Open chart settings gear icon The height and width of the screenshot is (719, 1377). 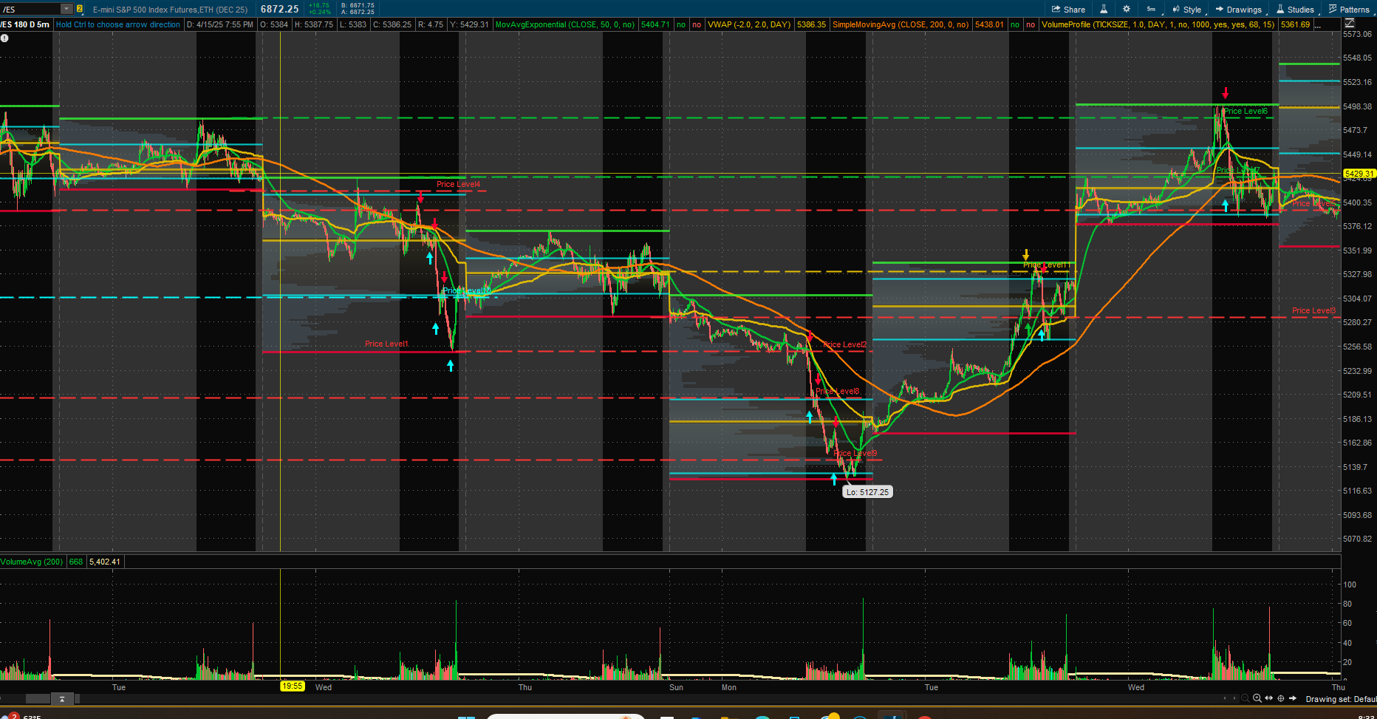[1127, 10]
